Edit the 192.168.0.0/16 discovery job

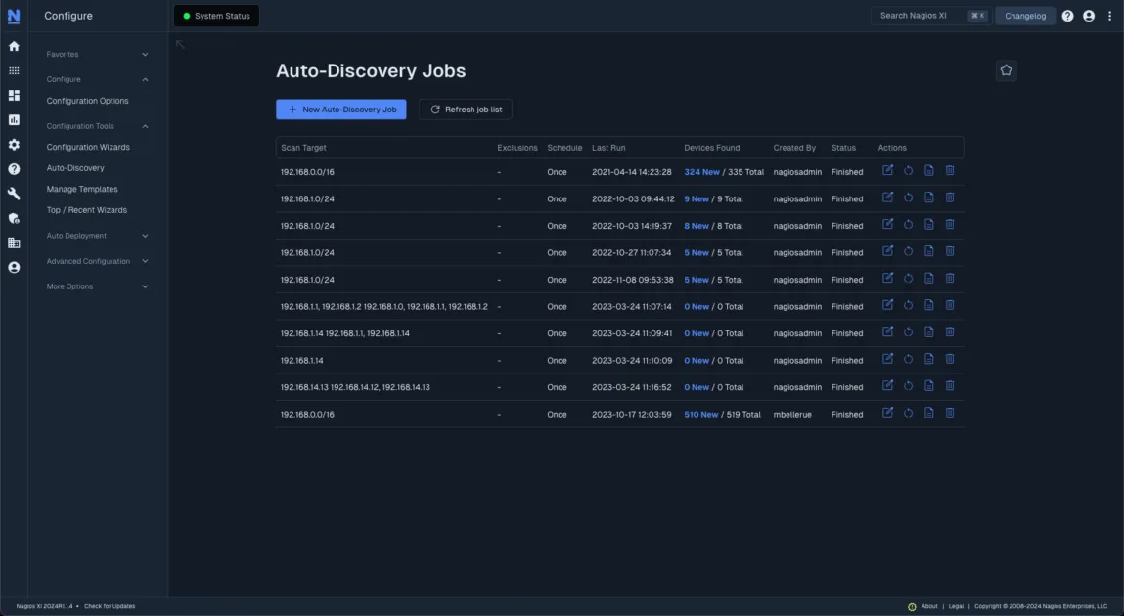887,168
